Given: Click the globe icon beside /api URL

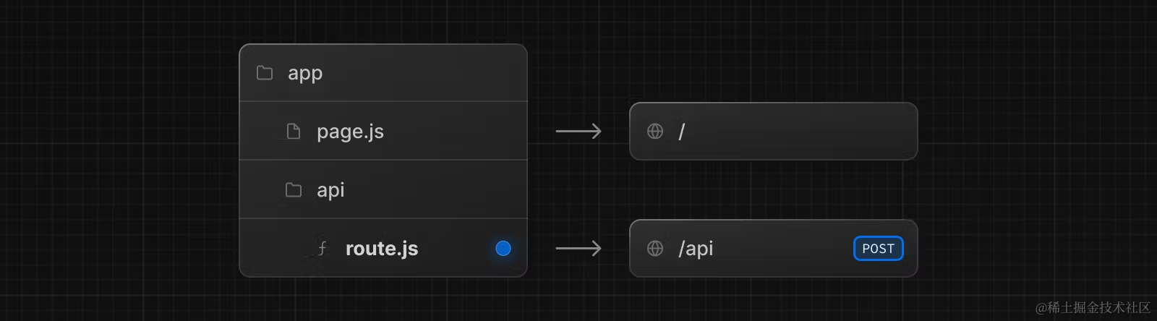Looking at the screenshot, I should [x=655, y=249].
